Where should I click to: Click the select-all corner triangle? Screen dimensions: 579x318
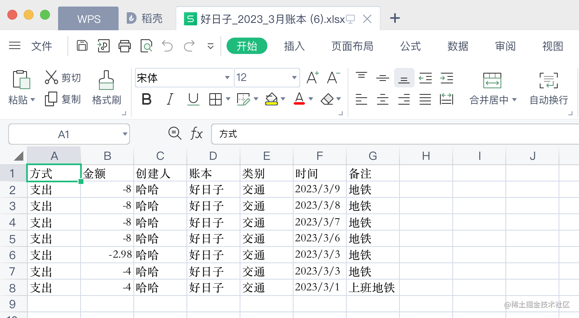(18, 156)
